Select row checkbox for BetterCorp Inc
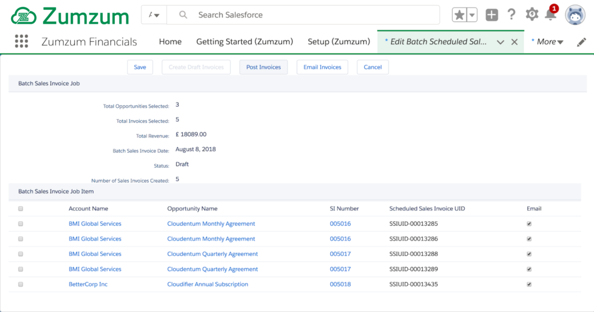Image resolution: width=594 pixels, height=312 pixels. pos(20,284)
